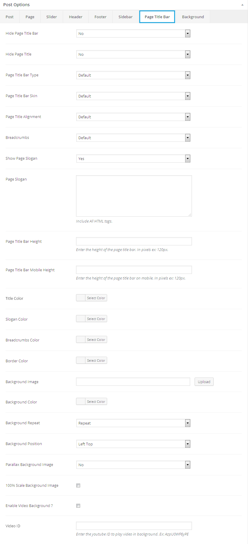Click the Video ID input field

click(134, 526)
